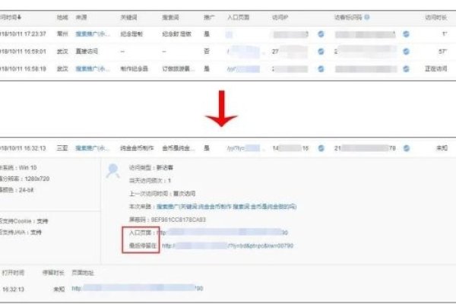Select the 常州 region cell
Viewport: 456px width, 304px height.
pos(62,34)
